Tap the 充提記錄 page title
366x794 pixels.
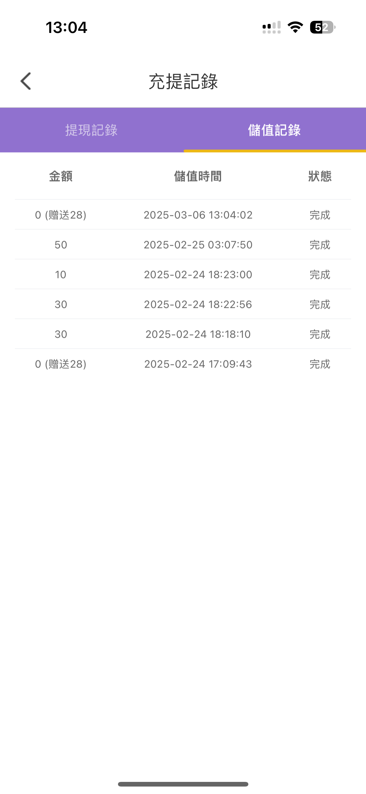click(x=183, y=81)
